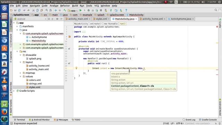Click the search magnifier at top right
This screenshot has height=125, width=222.
coord(216,10)
